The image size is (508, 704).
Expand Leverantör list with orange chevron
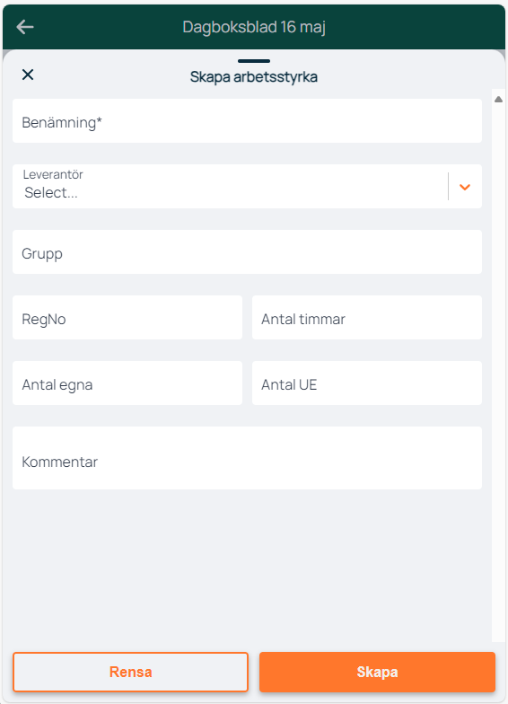tap(465, 187)
